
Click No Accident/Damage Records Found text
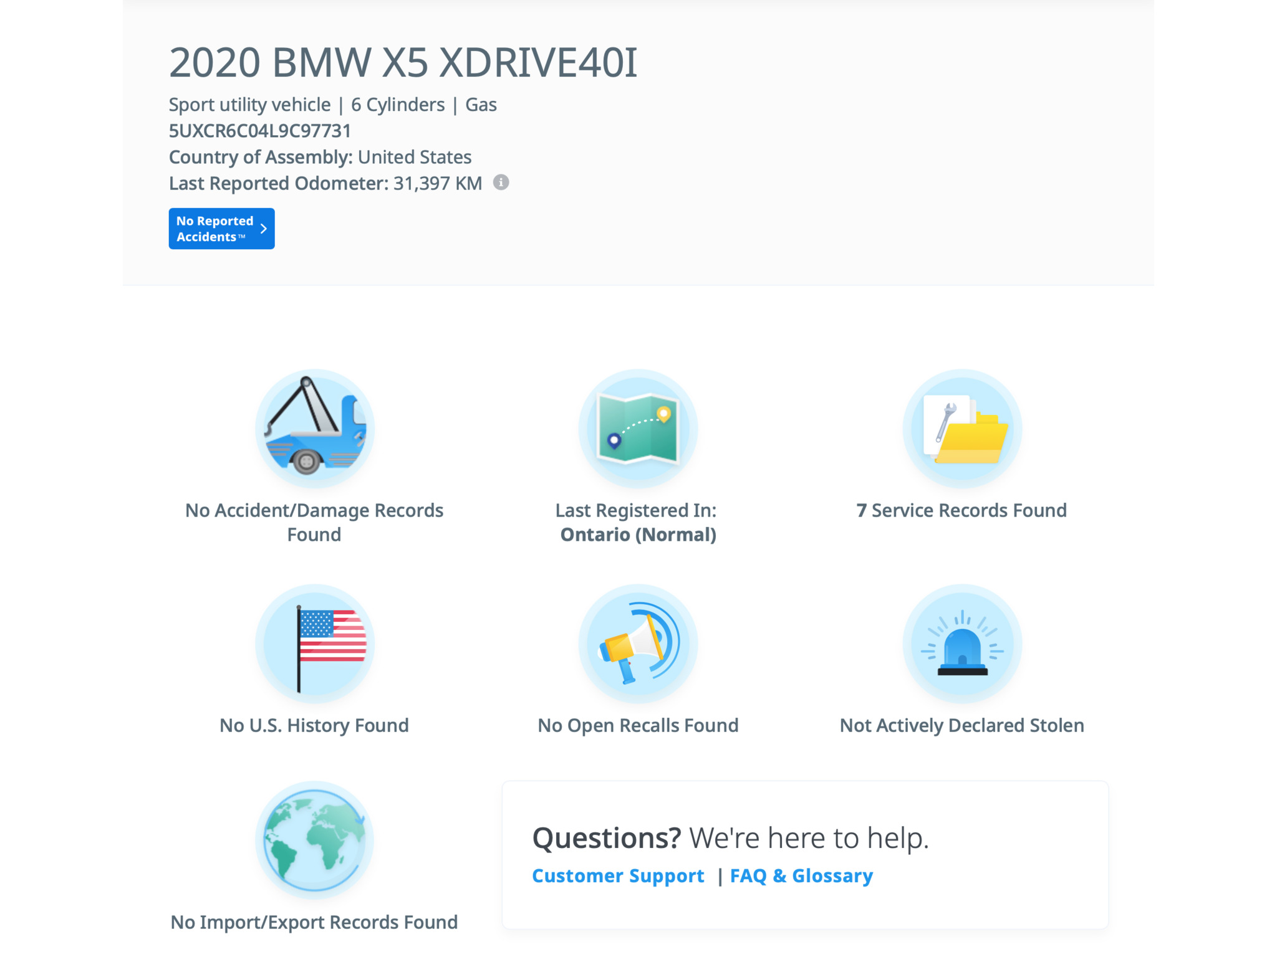point(314,522)
